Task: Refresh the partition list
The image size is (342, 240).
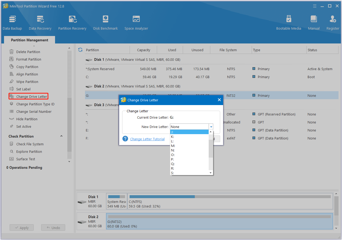Action: [x=80, y=50]
